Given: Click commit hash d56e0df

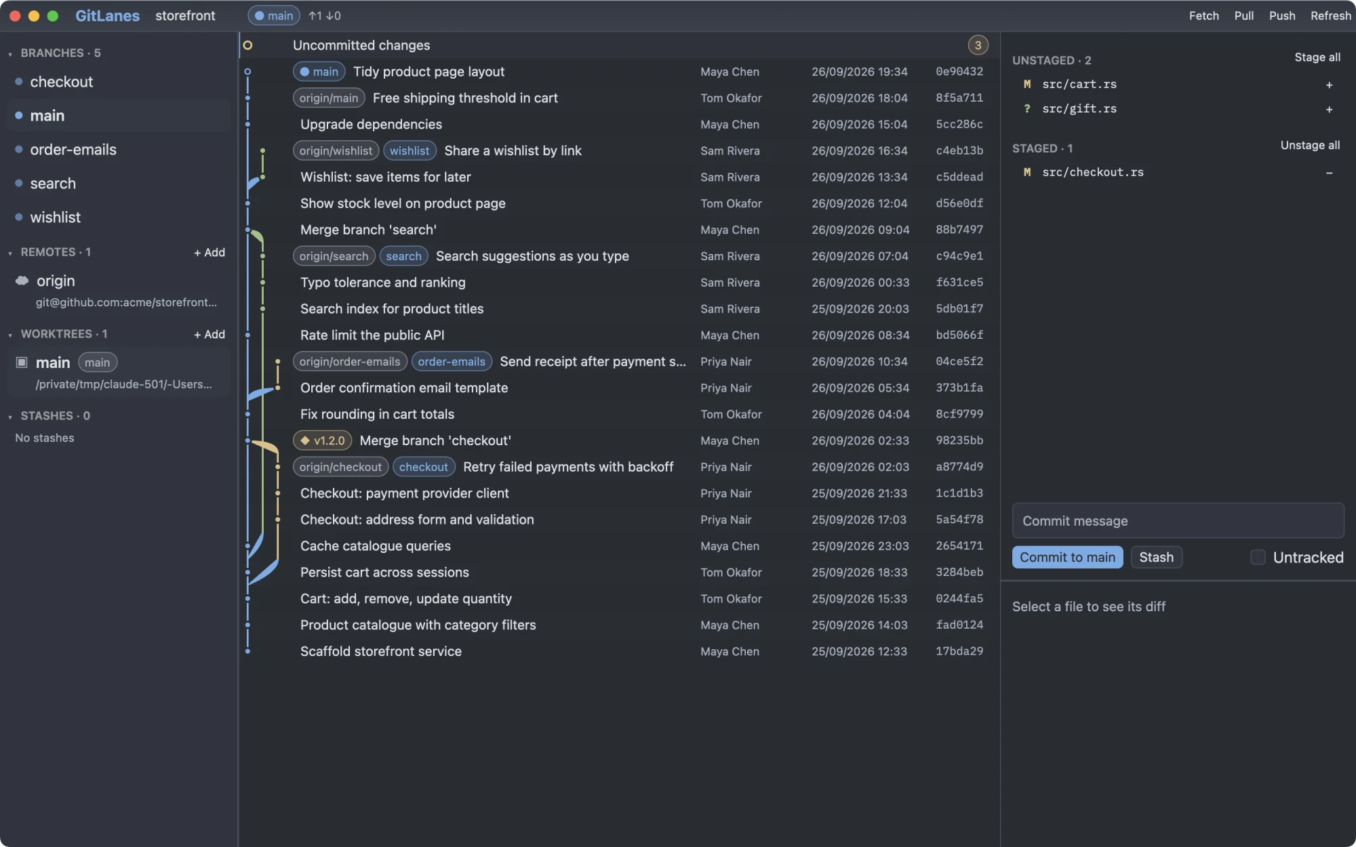Looking at the screenshot, I should click(959, 203).
